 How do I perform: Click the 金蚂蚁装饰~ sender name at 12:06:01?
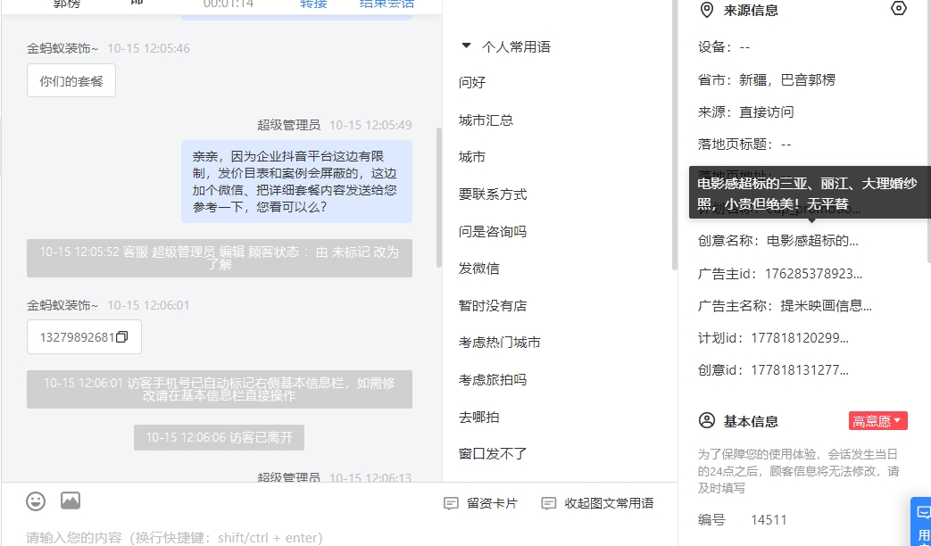tap(62, 306)
